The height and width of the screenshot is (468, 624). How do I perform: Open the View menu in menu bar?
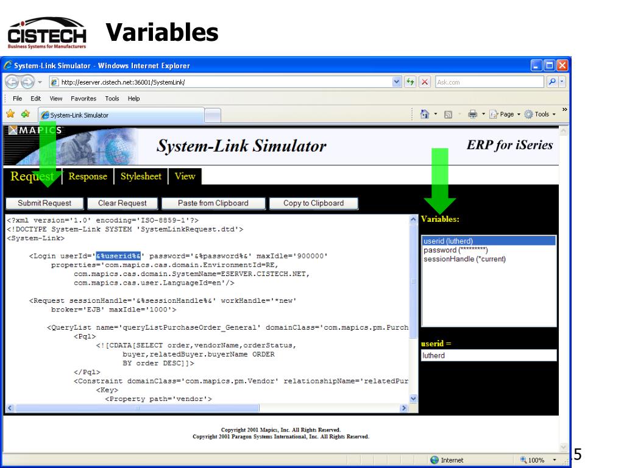[55, 98]
